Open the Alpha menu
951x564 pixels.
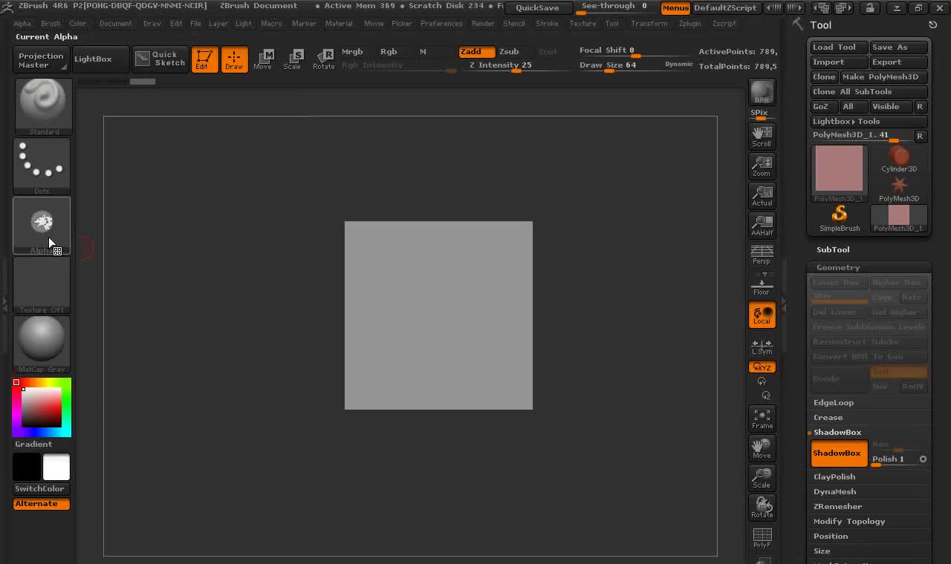22,23
